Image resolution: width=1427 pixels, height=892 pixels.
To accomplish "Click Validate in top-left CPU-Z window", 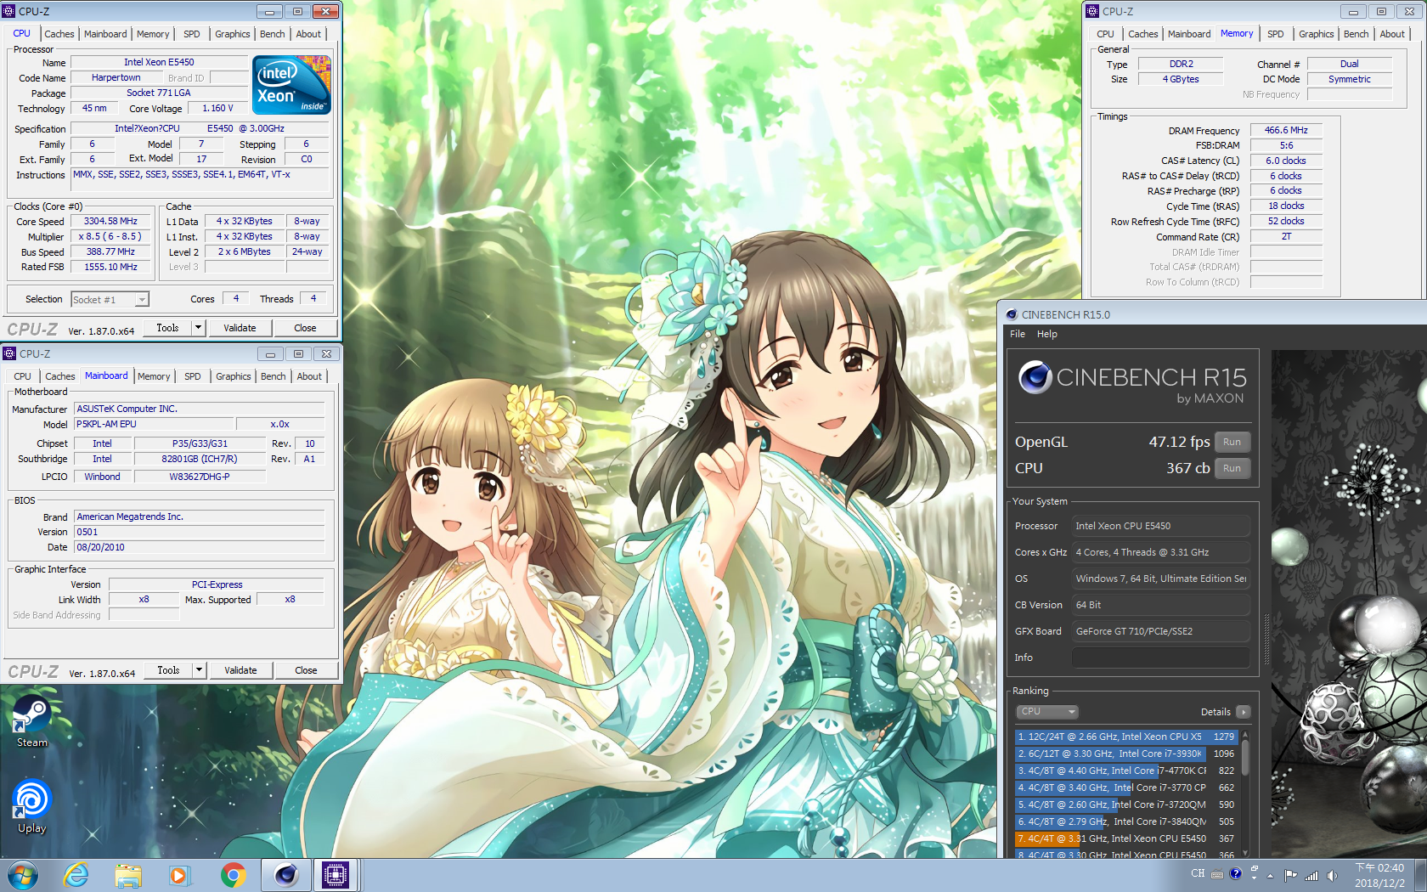I will coord(240,328).
